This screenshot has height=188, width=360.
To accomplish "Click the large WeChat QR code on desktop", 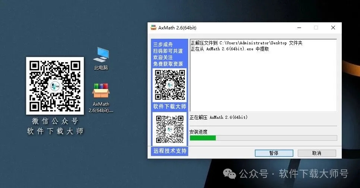I will point(55,86).
